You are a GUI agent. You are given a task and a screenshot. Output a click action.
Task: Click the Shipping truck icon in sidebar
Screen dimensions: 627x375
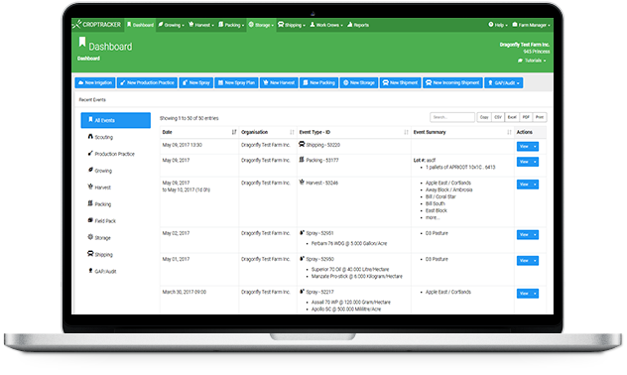point(90,254)
